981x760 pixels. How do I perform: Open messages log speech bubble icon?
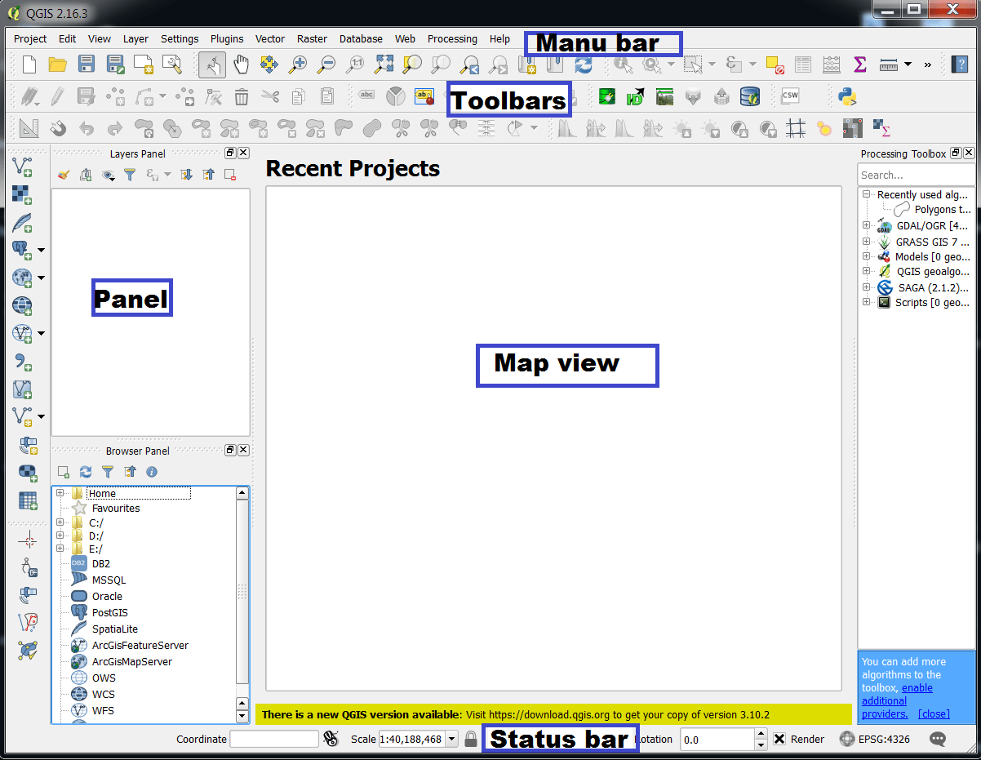tap(939, 740)
